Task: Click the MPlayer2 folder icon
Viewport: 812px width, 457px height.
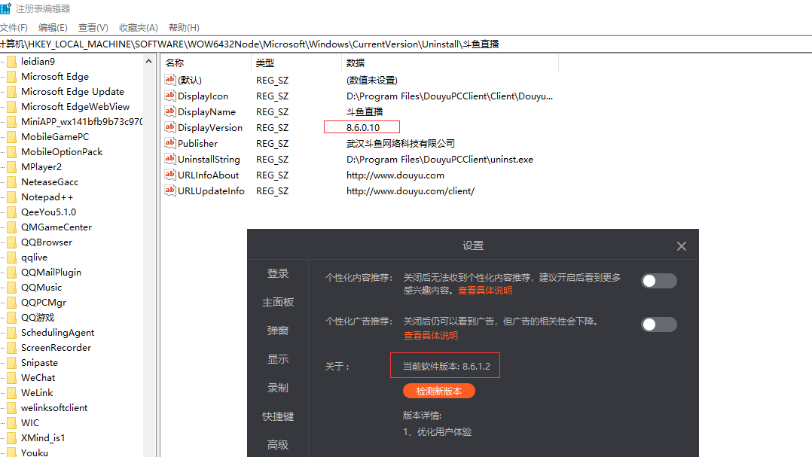Action: point(11,166)
